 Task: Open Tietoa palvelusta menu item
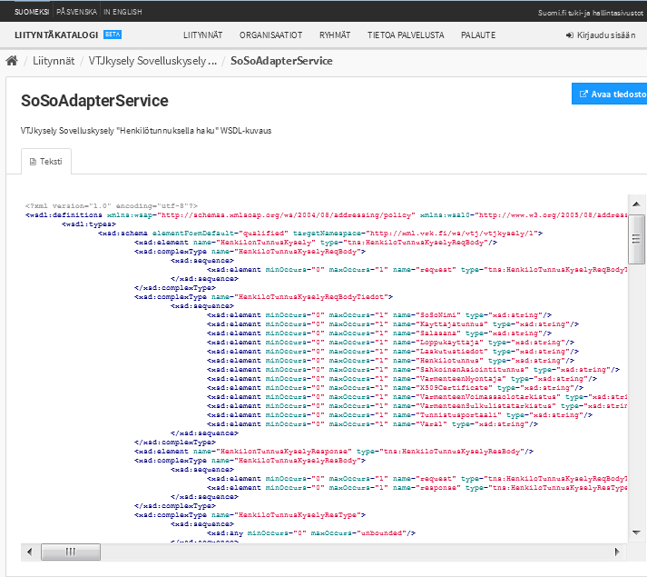406,35
